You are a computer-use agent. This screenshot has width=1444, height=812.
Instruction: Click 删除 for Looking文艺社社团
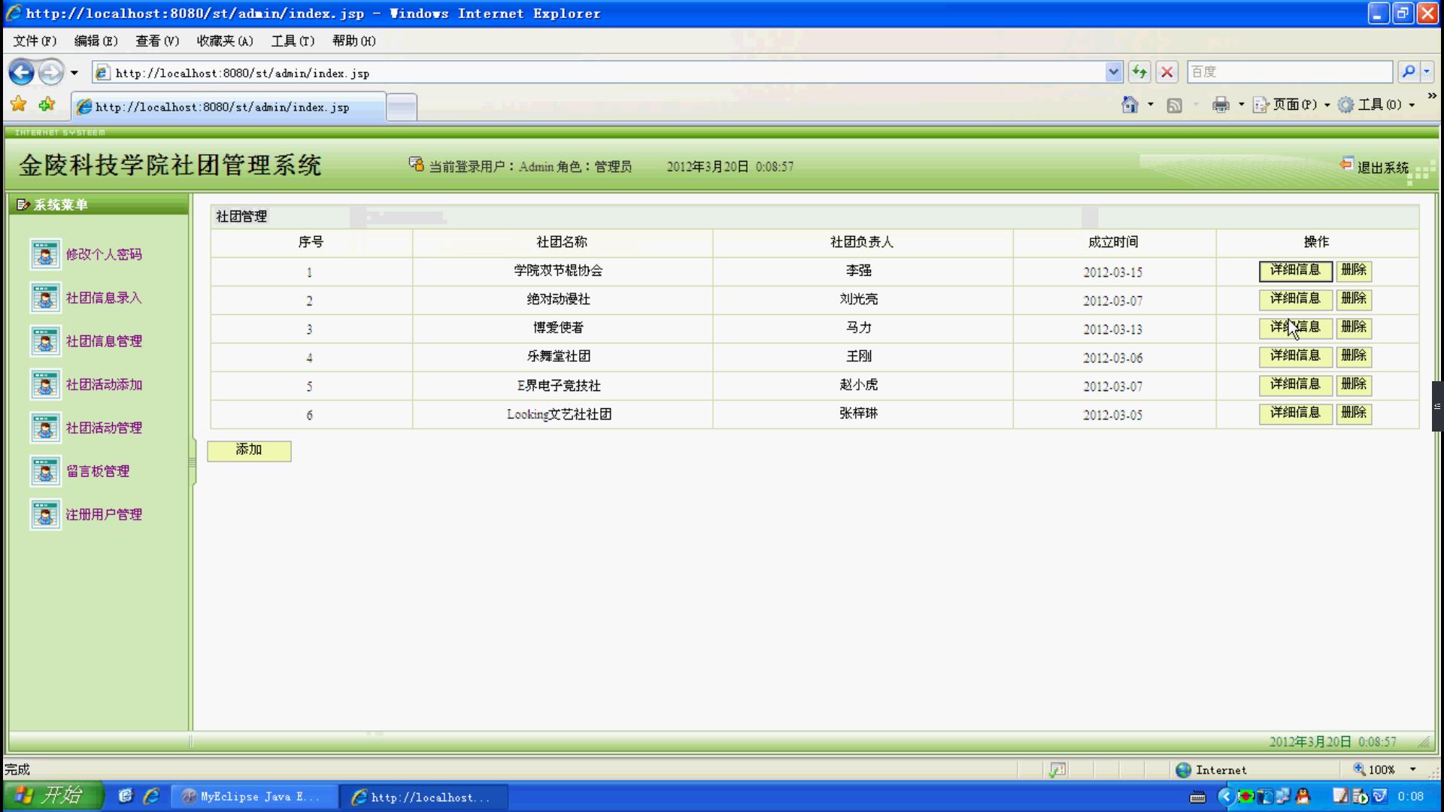tap(1354, 414)
